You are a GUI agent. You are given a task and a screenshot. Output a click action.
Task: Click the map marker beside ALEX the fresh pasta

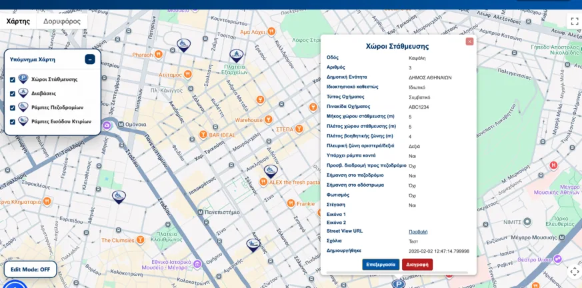[x=270, y=171]
